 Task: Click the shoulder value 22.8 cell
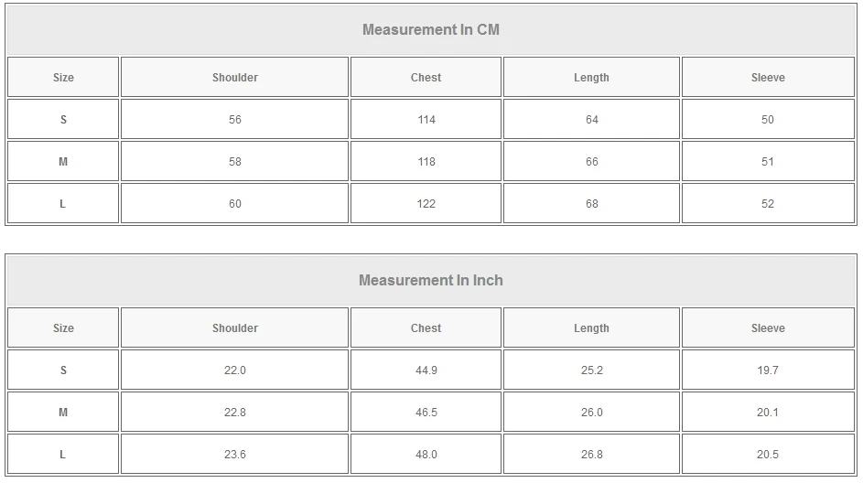point(235,413)
